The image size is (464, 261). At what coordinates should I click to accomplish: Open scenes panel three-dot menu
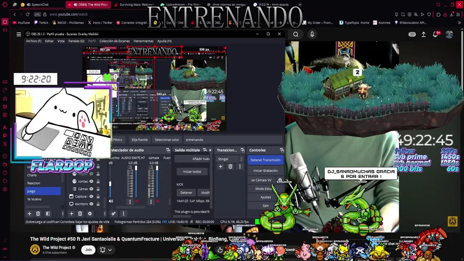click(62, 214)
